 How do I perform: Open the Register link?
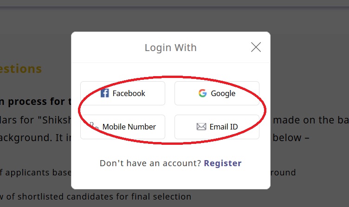223,163
